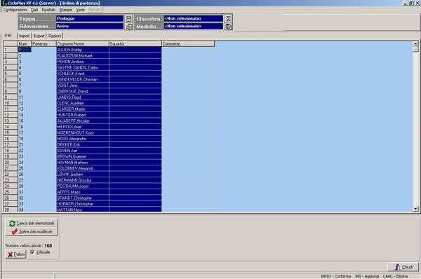
Task: Switch to the Import tab
Action: click(24, 36)
